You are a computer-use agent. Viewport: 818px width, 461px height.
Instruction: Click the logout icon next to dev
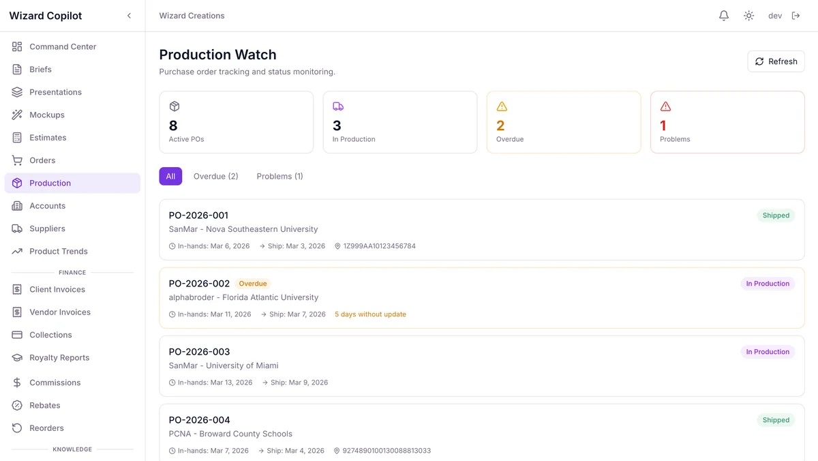[x=796, y=16]
